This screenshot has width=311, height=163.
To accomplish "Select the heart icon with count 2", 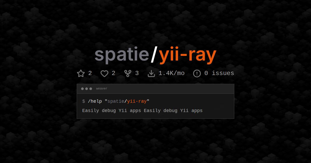I will (105, 73).
